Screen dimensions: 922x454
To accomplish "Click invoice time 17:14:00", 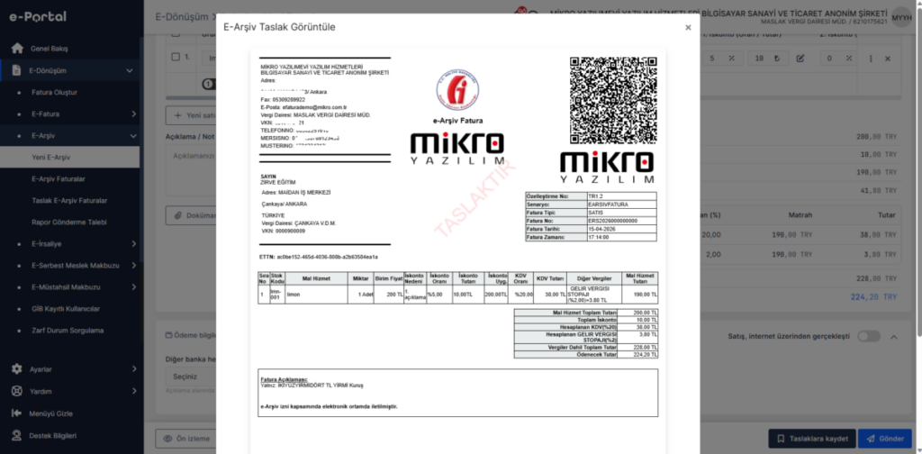I will tap(598, 237).
